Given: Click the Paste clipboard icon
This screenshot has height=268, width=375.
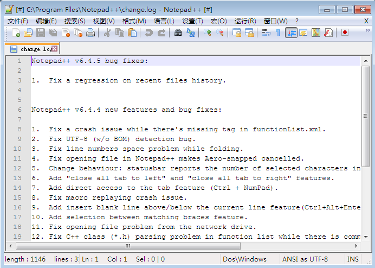Looking at the screenshot, I should click(x=132, y=33).
